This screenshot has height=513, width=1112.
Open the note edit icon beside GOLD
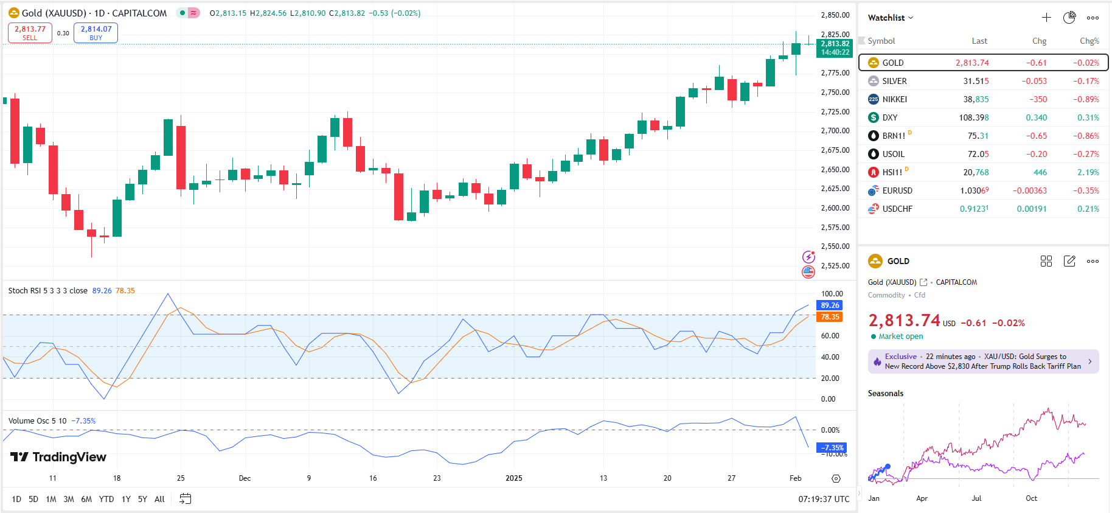[1069, 261]
